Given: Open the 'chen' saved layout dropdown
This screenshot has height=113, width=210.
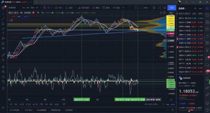Looking at the screenshot, I should (x=146, y=8).
